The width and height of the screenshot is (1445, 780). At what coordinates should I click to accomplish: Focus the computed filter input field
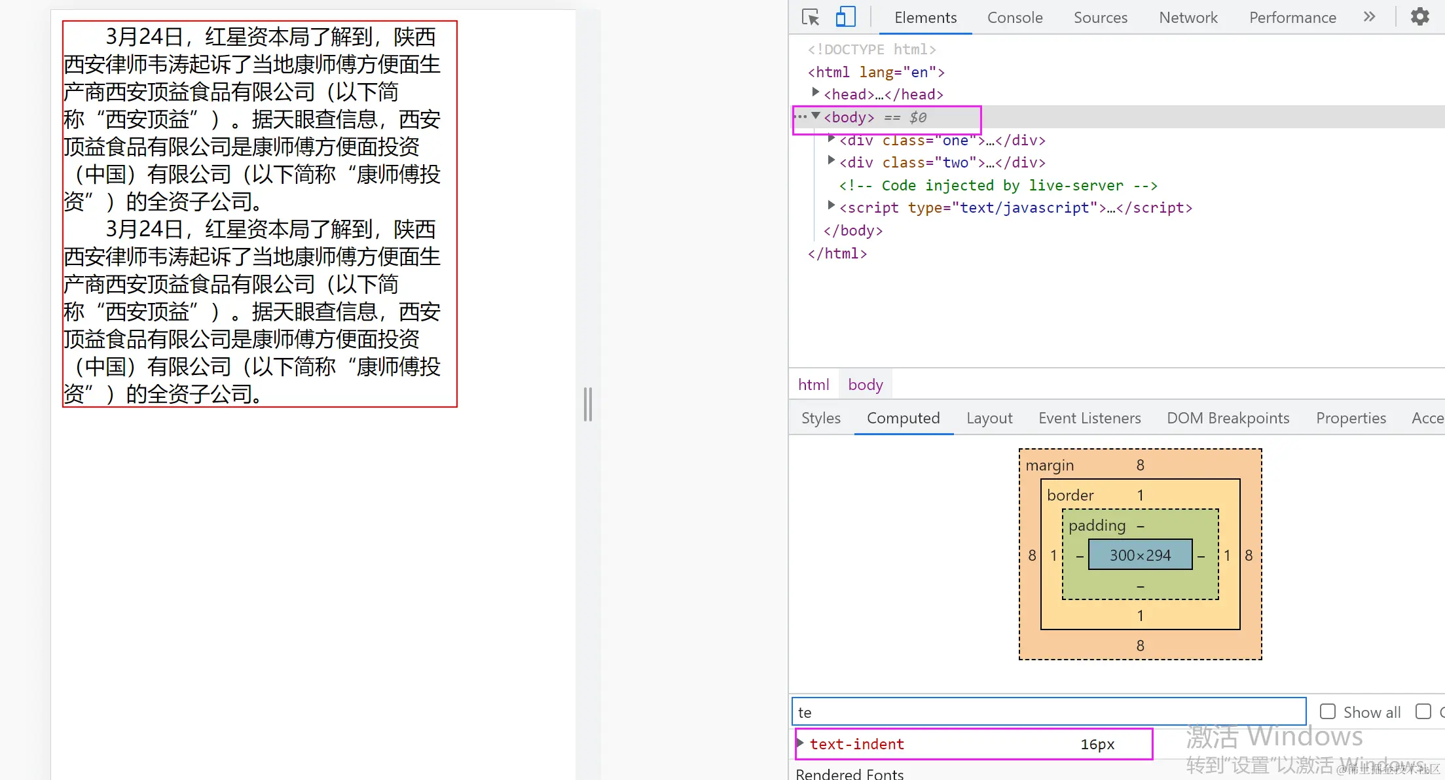(1048, 712)
